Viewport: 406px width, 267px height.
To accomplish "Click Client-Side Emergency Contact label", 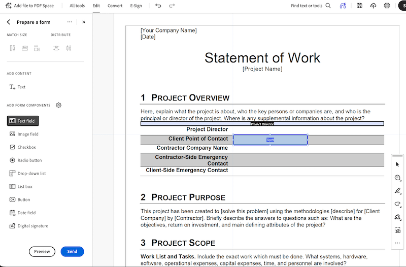I will tap(187, 170).
